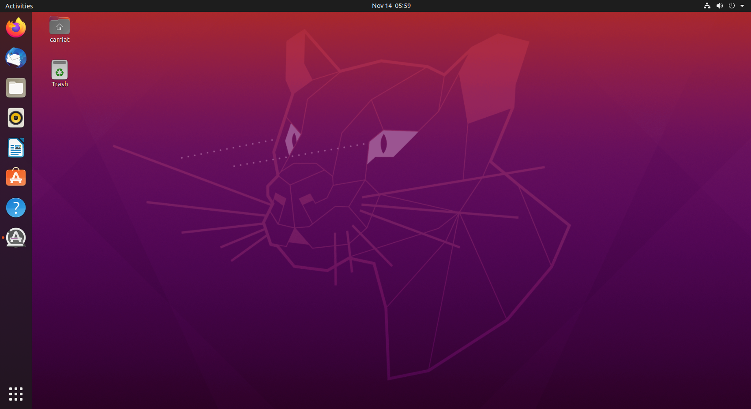Open the running Software Updater icon
751x409 pixels.
pos(16,238)
